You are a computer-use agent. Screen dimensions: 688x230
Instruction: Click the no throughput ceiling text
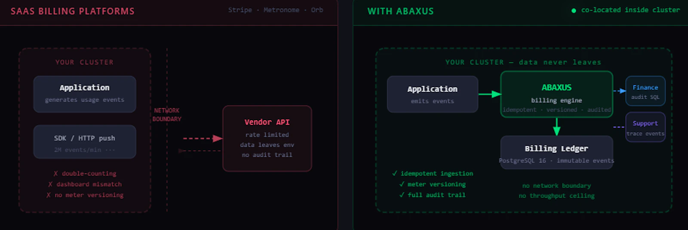pyautogui.click(x=556, y=196)
